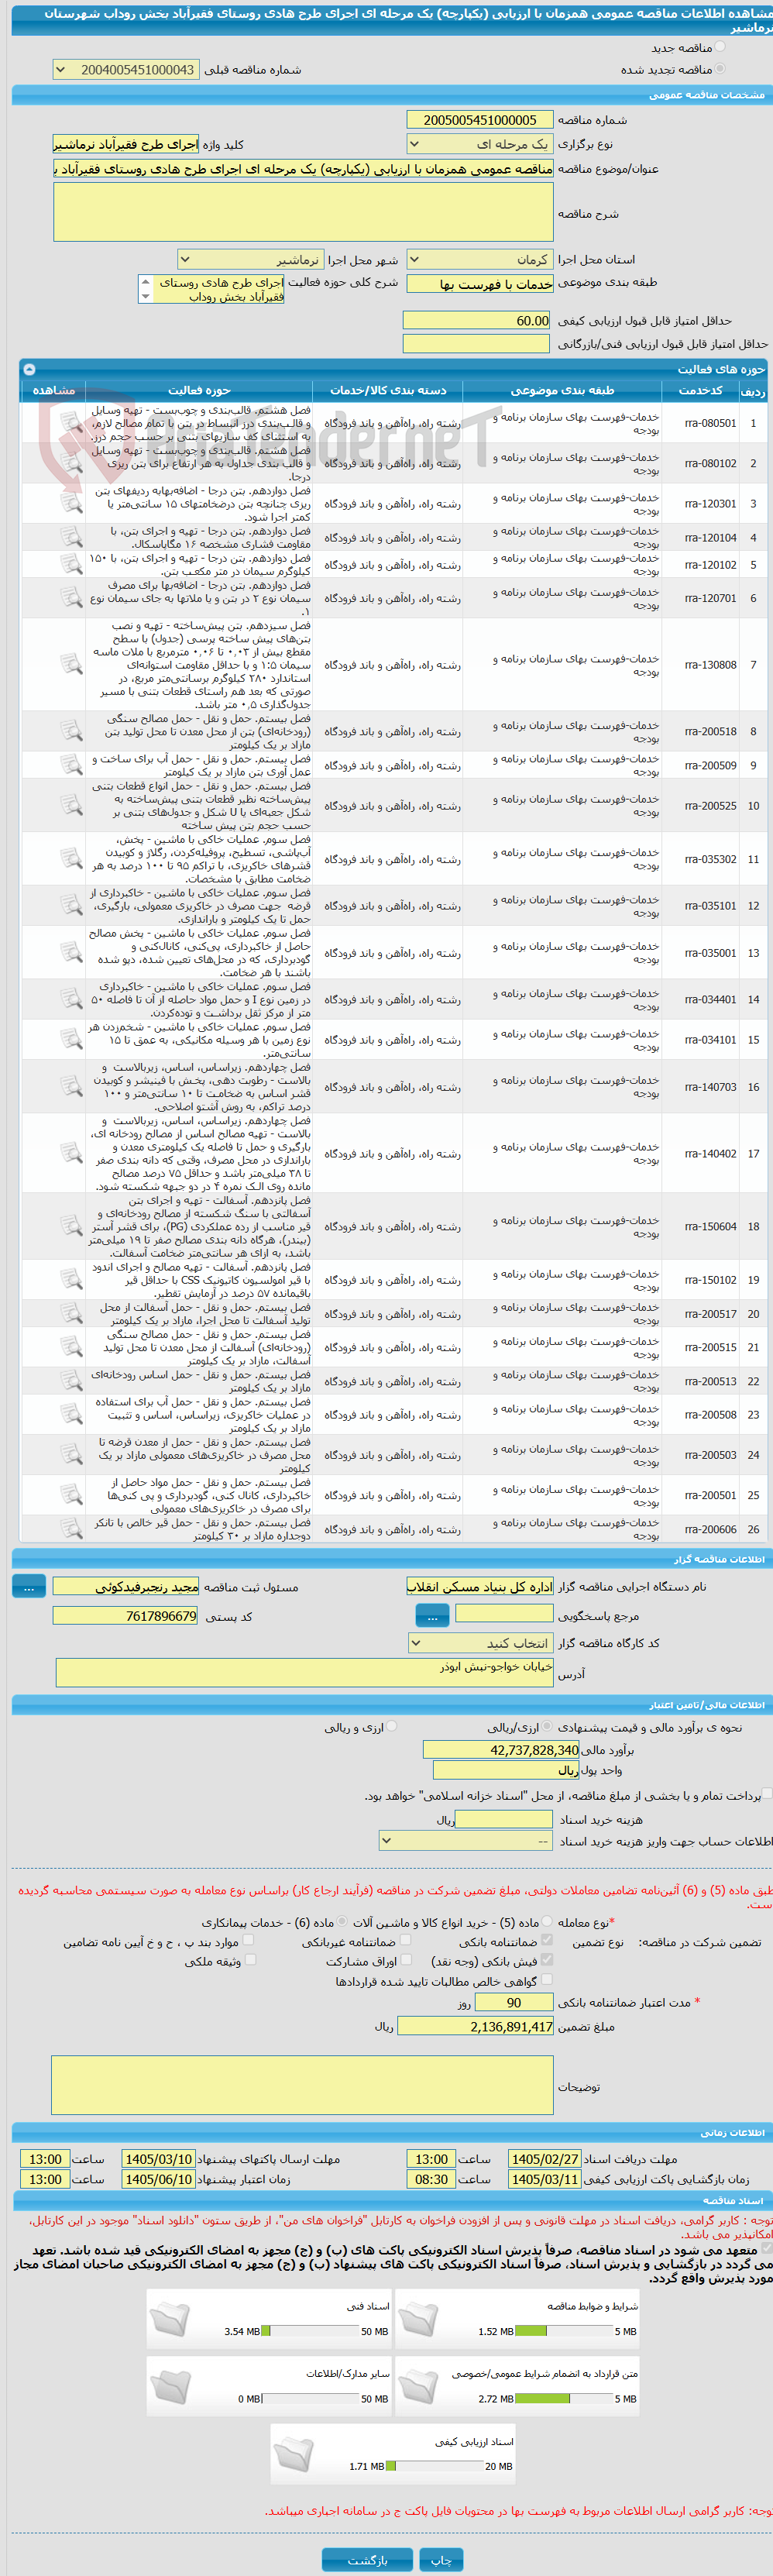Open view icon for row rra-140703
This screenshot has height=2576, width=773.
70,1086
